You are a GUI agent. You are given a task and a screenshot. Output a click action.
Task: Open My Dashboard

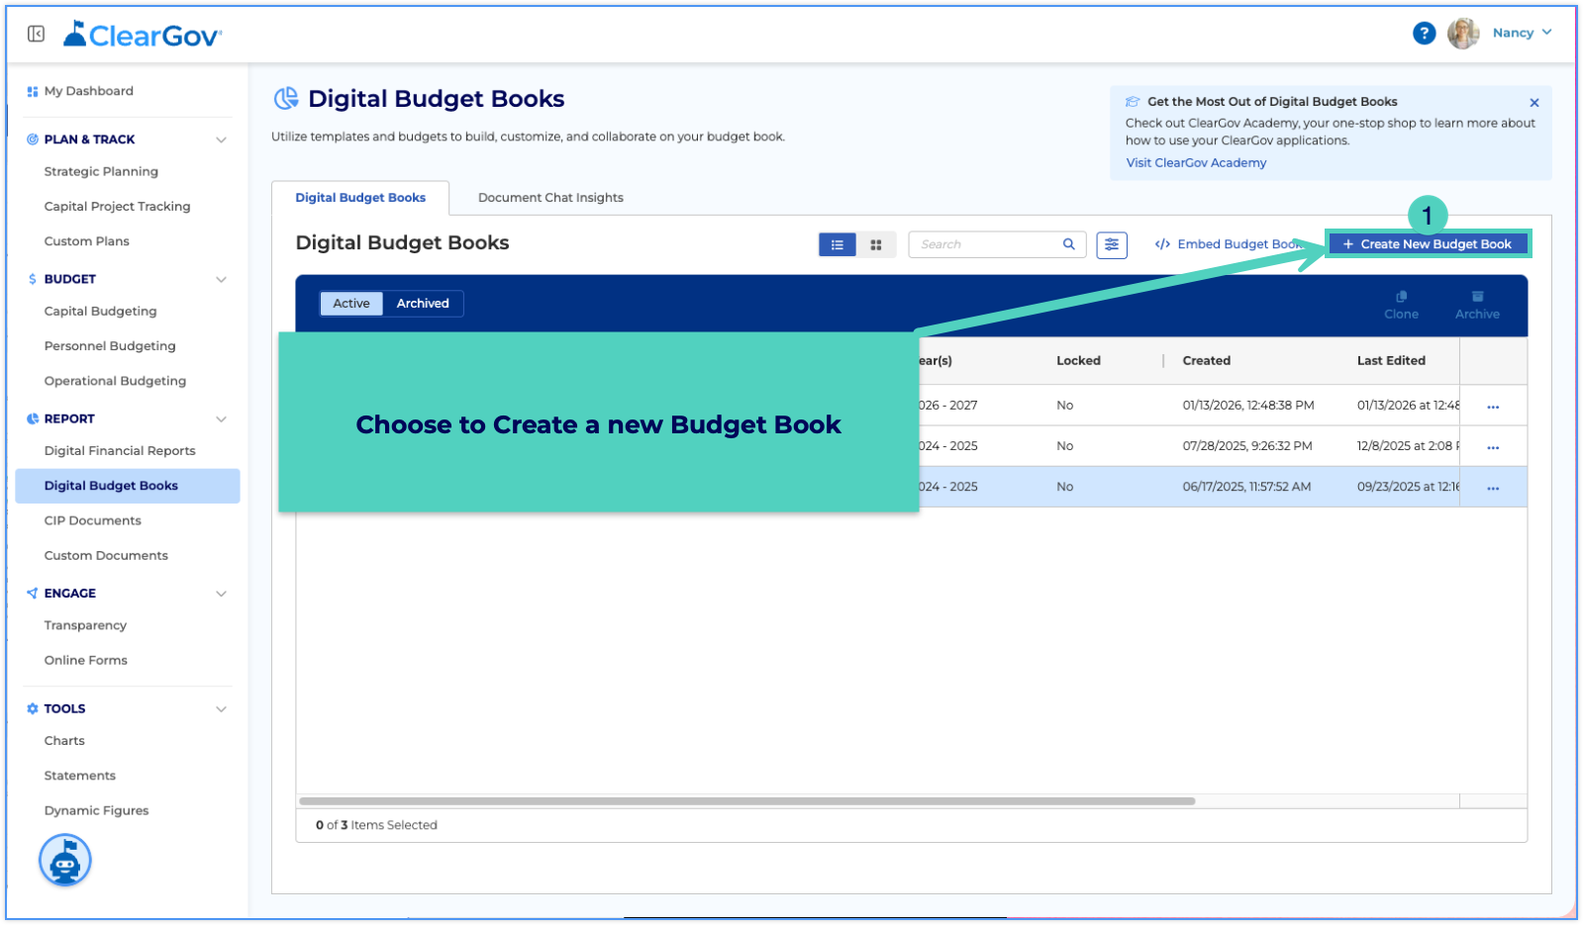tap(89, 91)
